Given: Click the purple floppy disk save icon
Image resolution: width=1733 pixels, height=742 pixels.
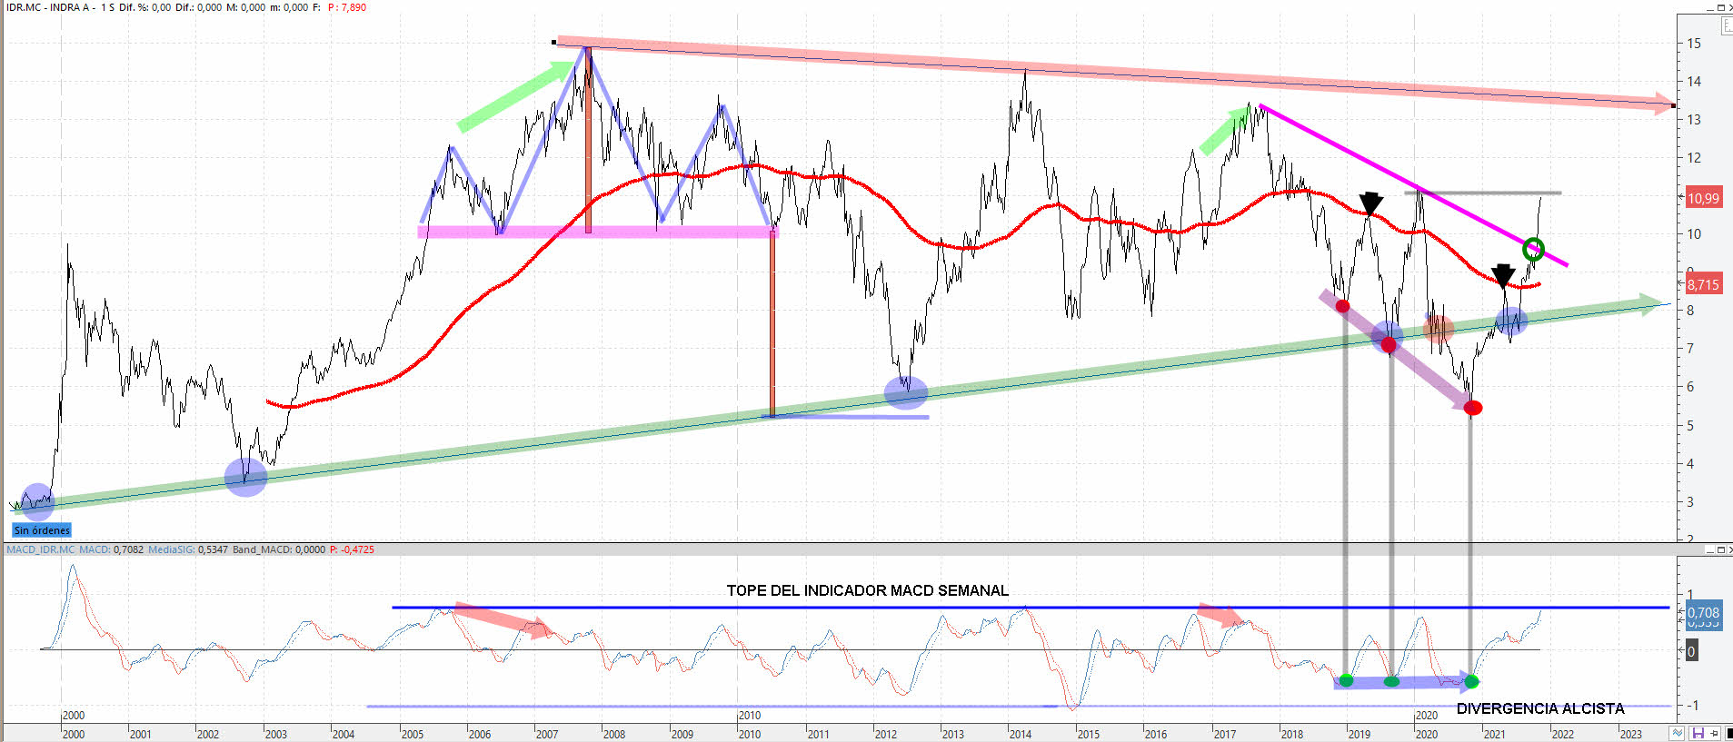Looking at the screenshot, I should pos(1698,733).
